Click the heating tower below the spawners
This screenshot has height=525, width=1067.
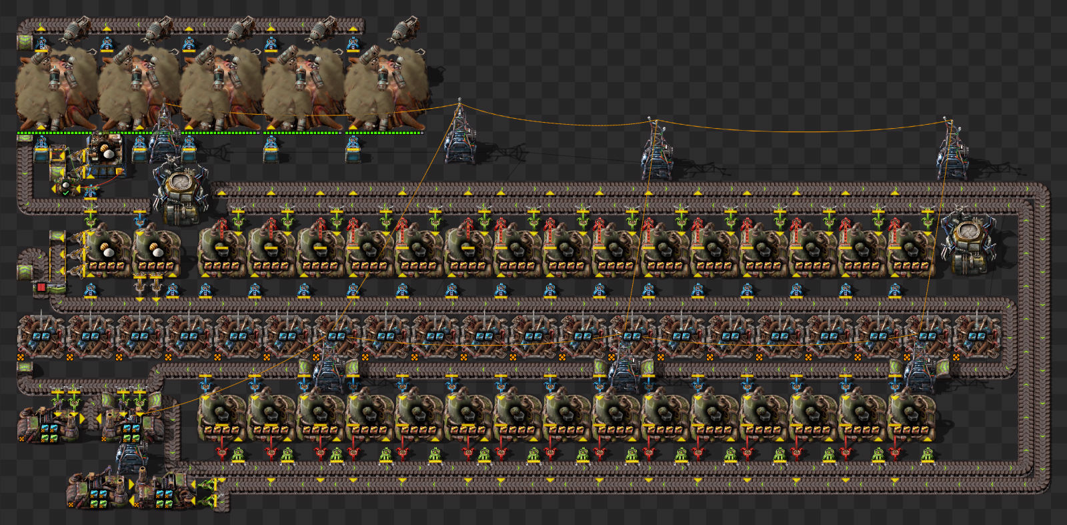pyautogui.click(x=179, y=194)
